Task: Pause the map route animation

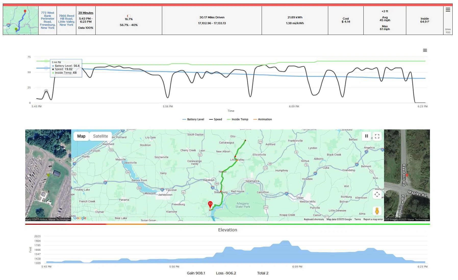Action: (366, 136)
